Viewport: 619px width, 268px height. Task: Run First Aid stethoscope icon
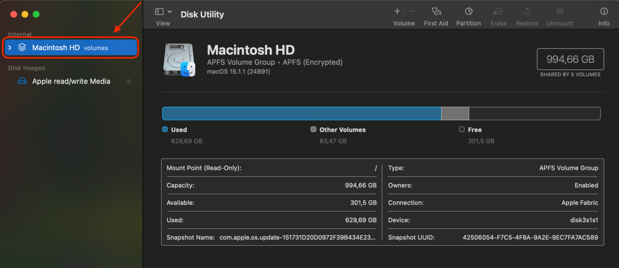(436, 11)
